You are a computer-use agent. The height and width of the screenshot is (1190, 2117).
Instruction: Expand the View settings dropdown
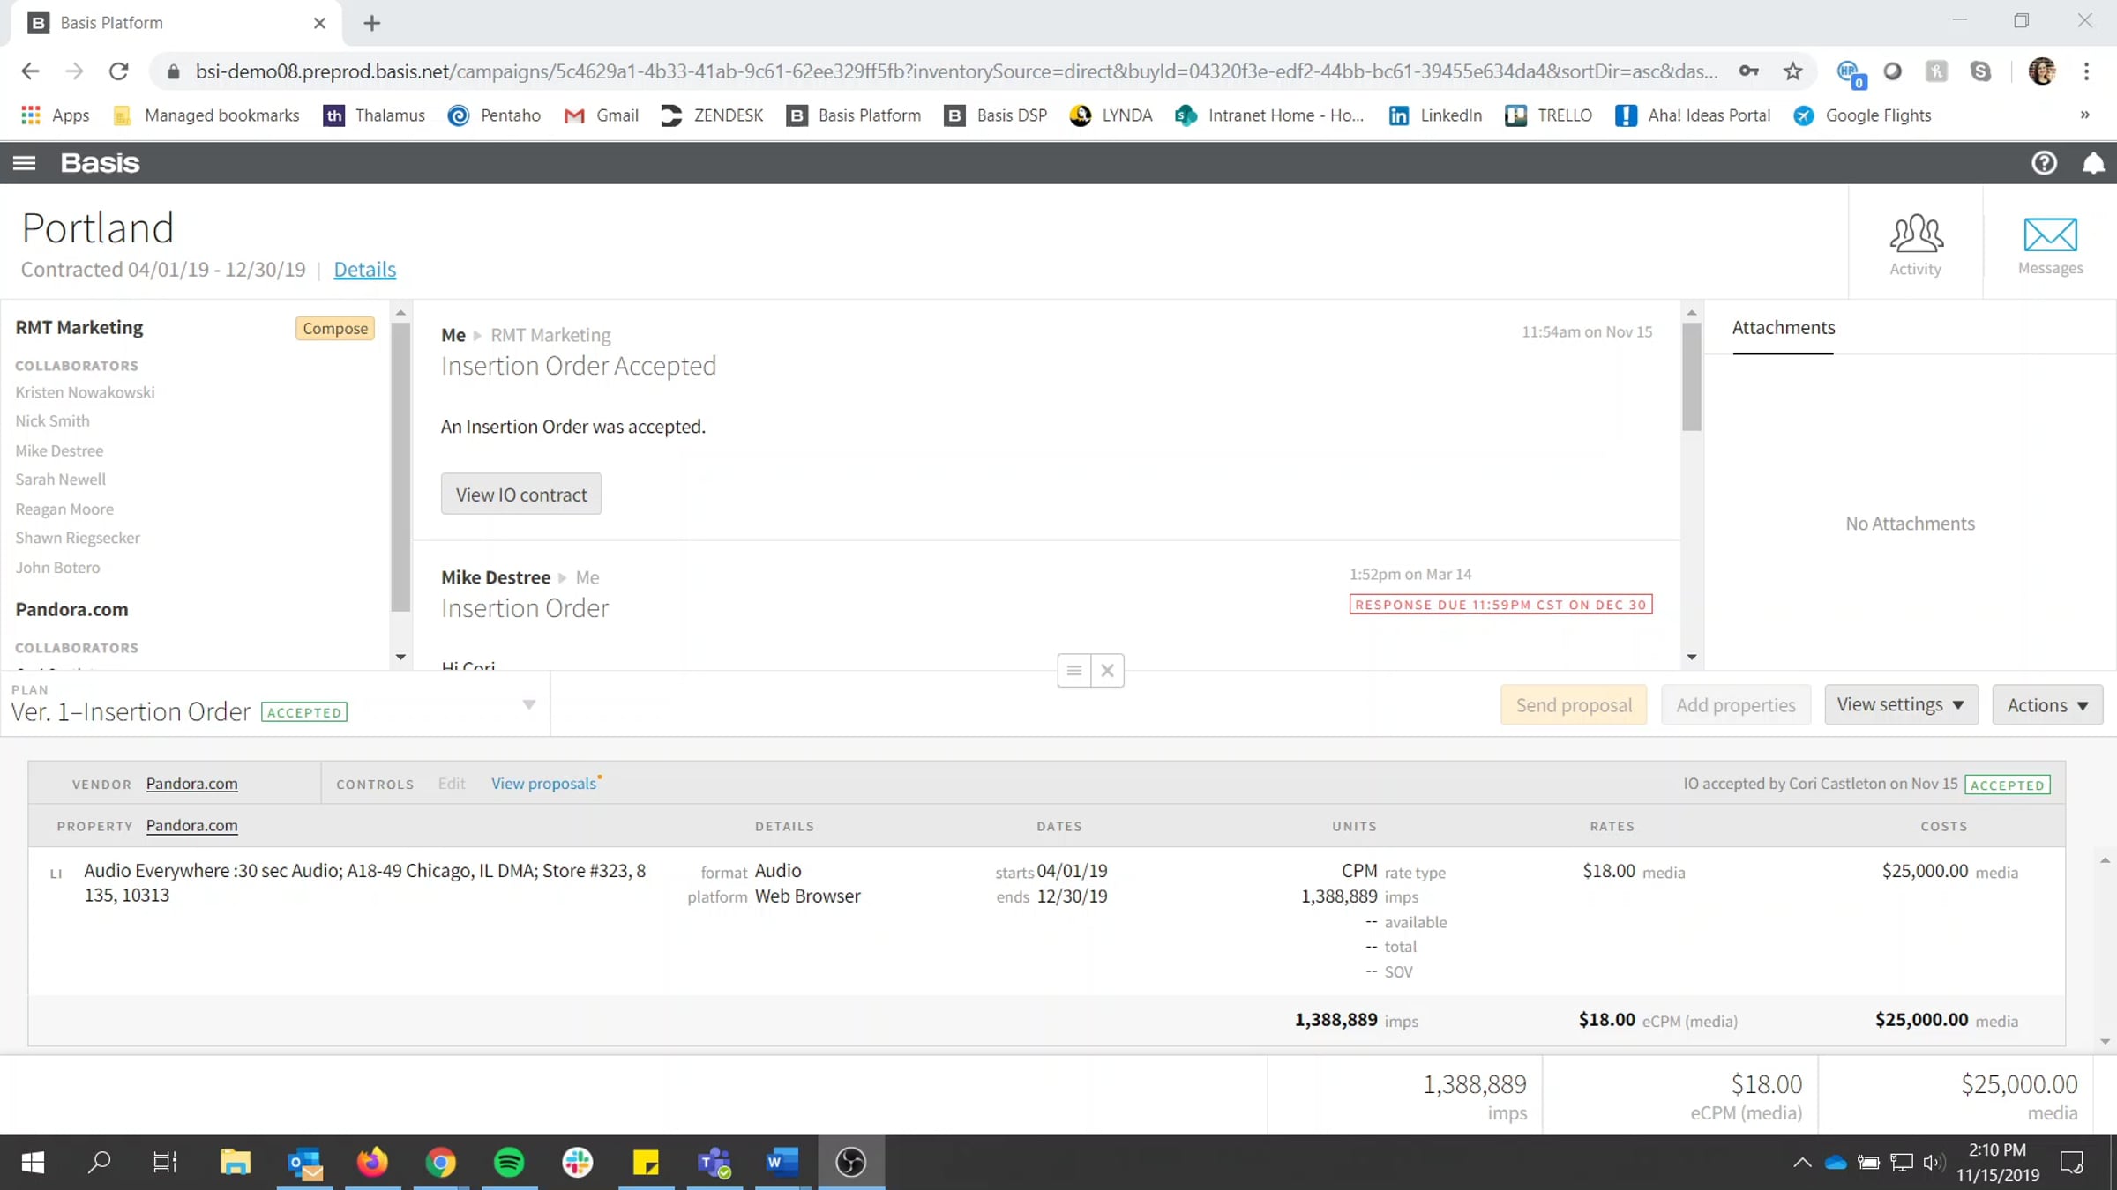1900,705
